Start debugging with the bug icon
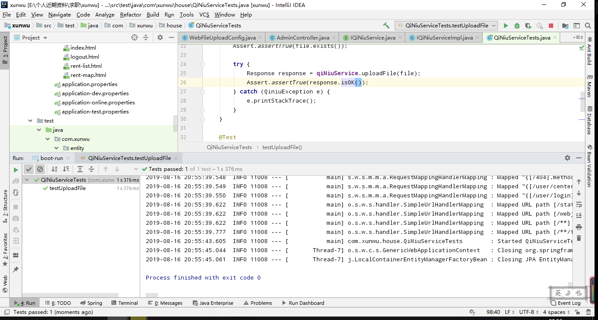This screenshot has width=598, height=320. [x=517, y=26]
